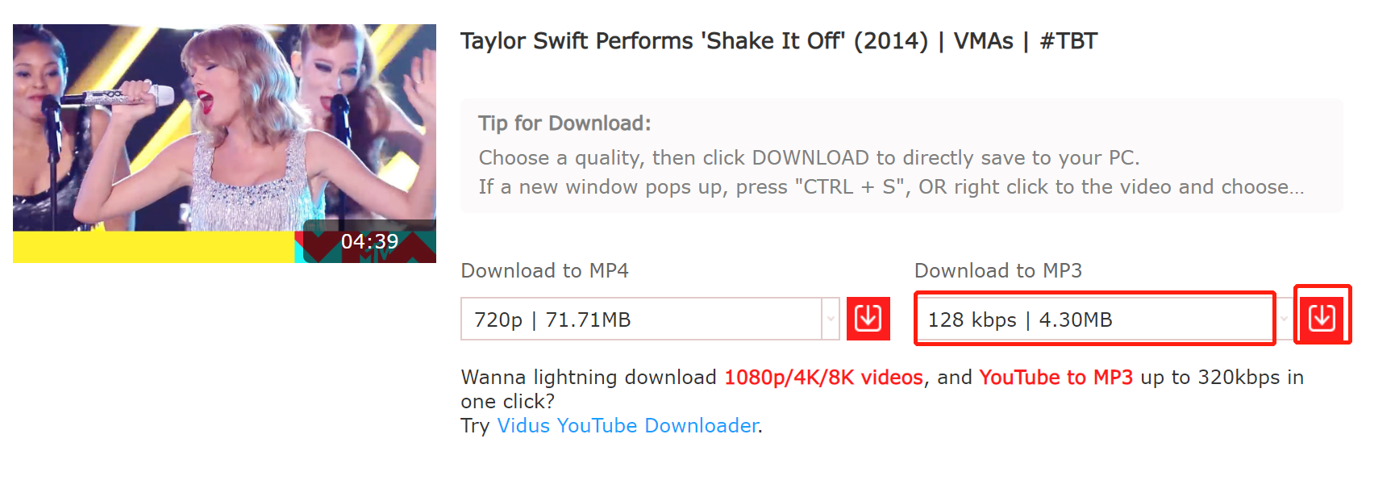Open the 1080p/4K/8K videos link
Image resolution: width=1395 pixels, height=497 pixels.
(823, 378)
